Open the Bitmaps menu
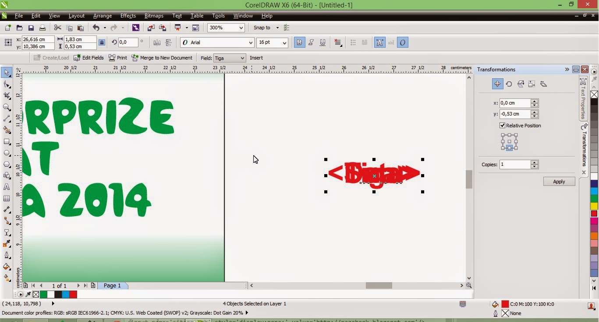The width and height of the screenshot is (599, 322). click(153, 16)
